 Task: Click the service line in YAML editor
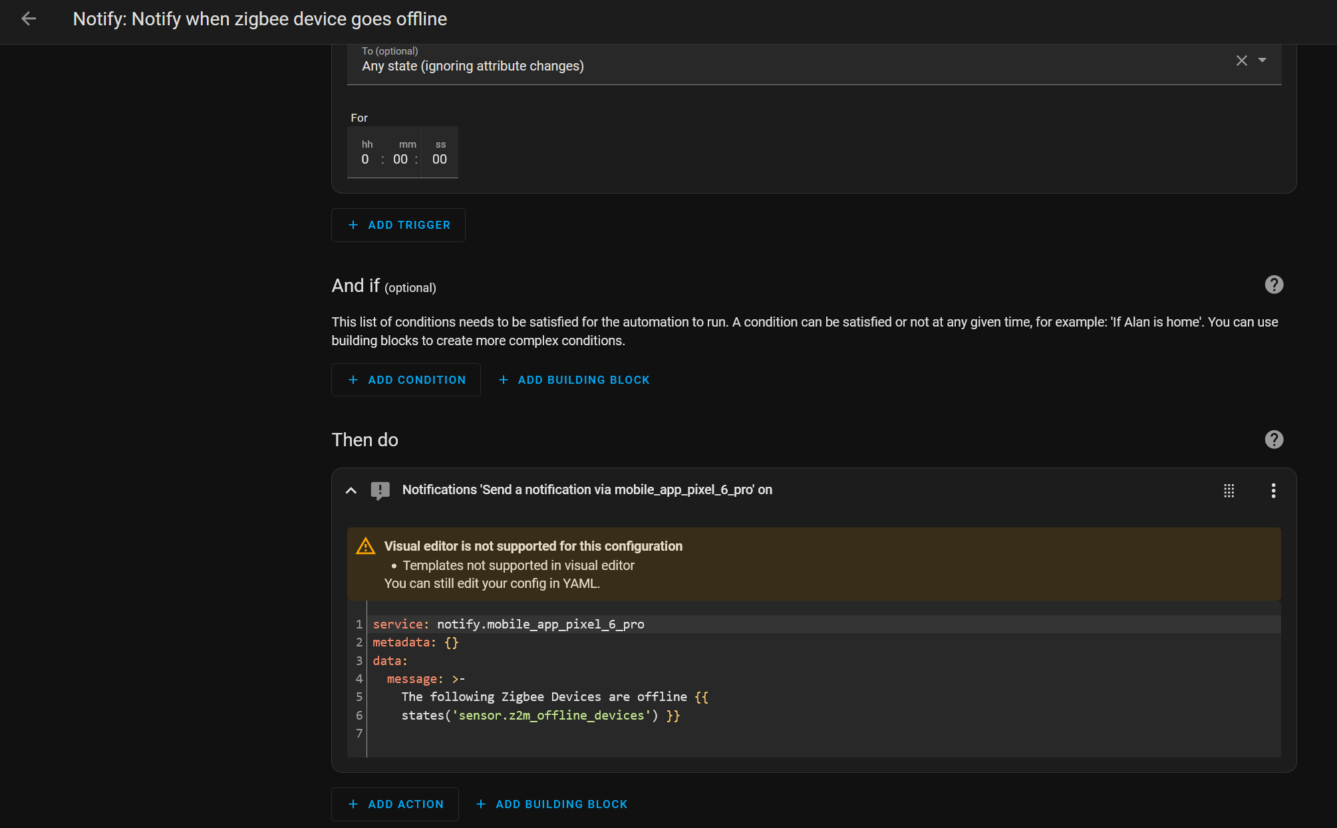[508, 624]
